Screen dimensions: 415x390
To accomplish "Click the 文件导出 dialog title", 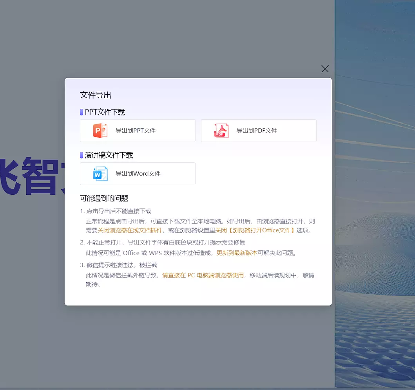I will pyautogui.click(x=96, y=95).
